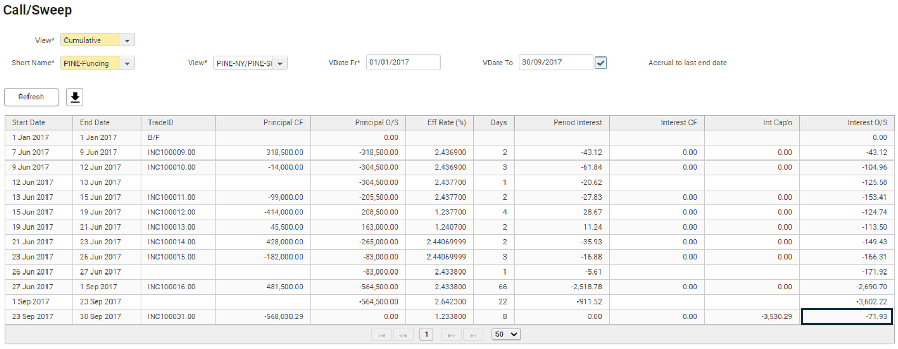Change page size dropdown showing 50
This screenshot has width=898, height=349.
point(506,334)
